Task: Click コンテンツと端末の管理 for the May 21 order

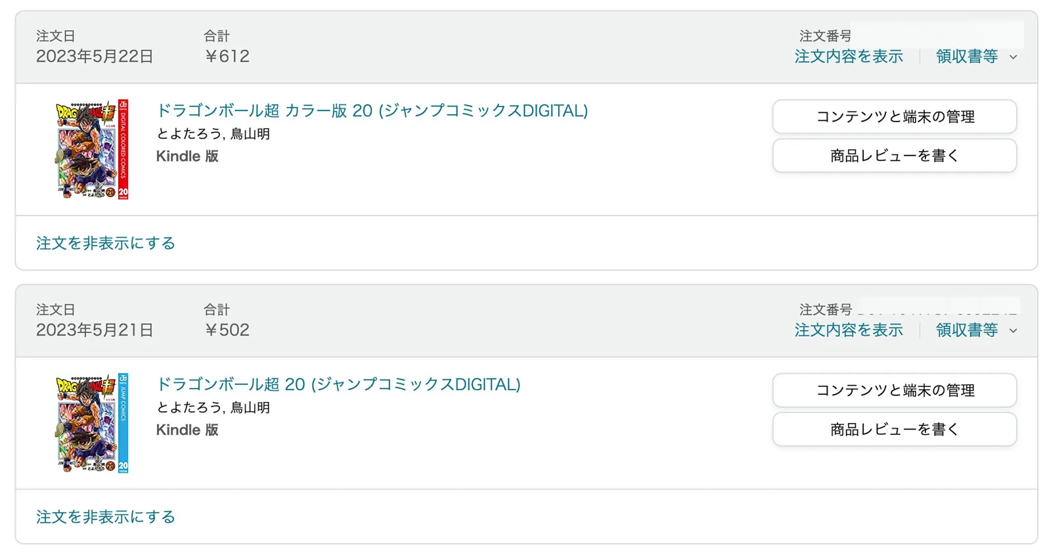Action: click(895, 391)
